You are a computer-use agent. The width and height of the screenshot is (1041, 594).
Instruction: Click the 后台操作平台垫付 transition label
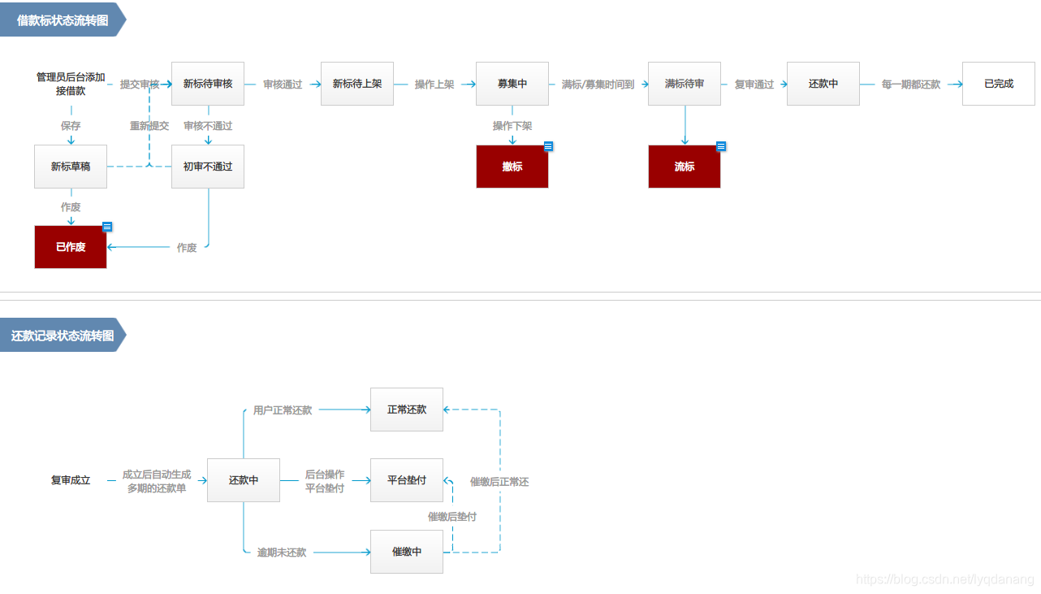(x=325, y=481)
